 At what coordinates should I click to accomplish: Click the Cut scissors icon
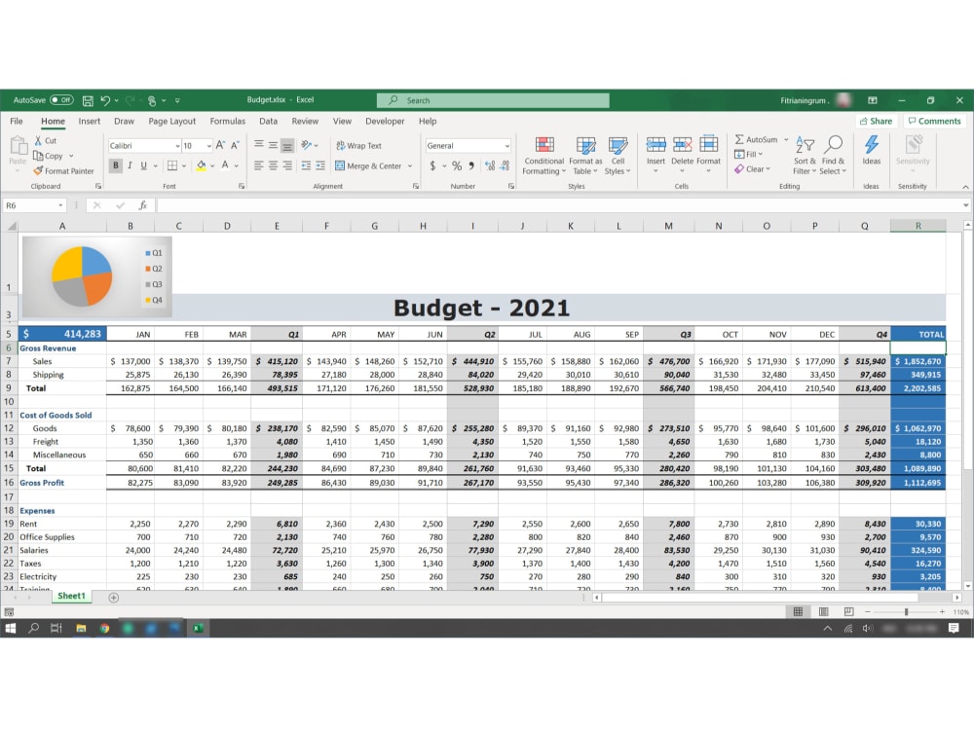tap(39, 141)
